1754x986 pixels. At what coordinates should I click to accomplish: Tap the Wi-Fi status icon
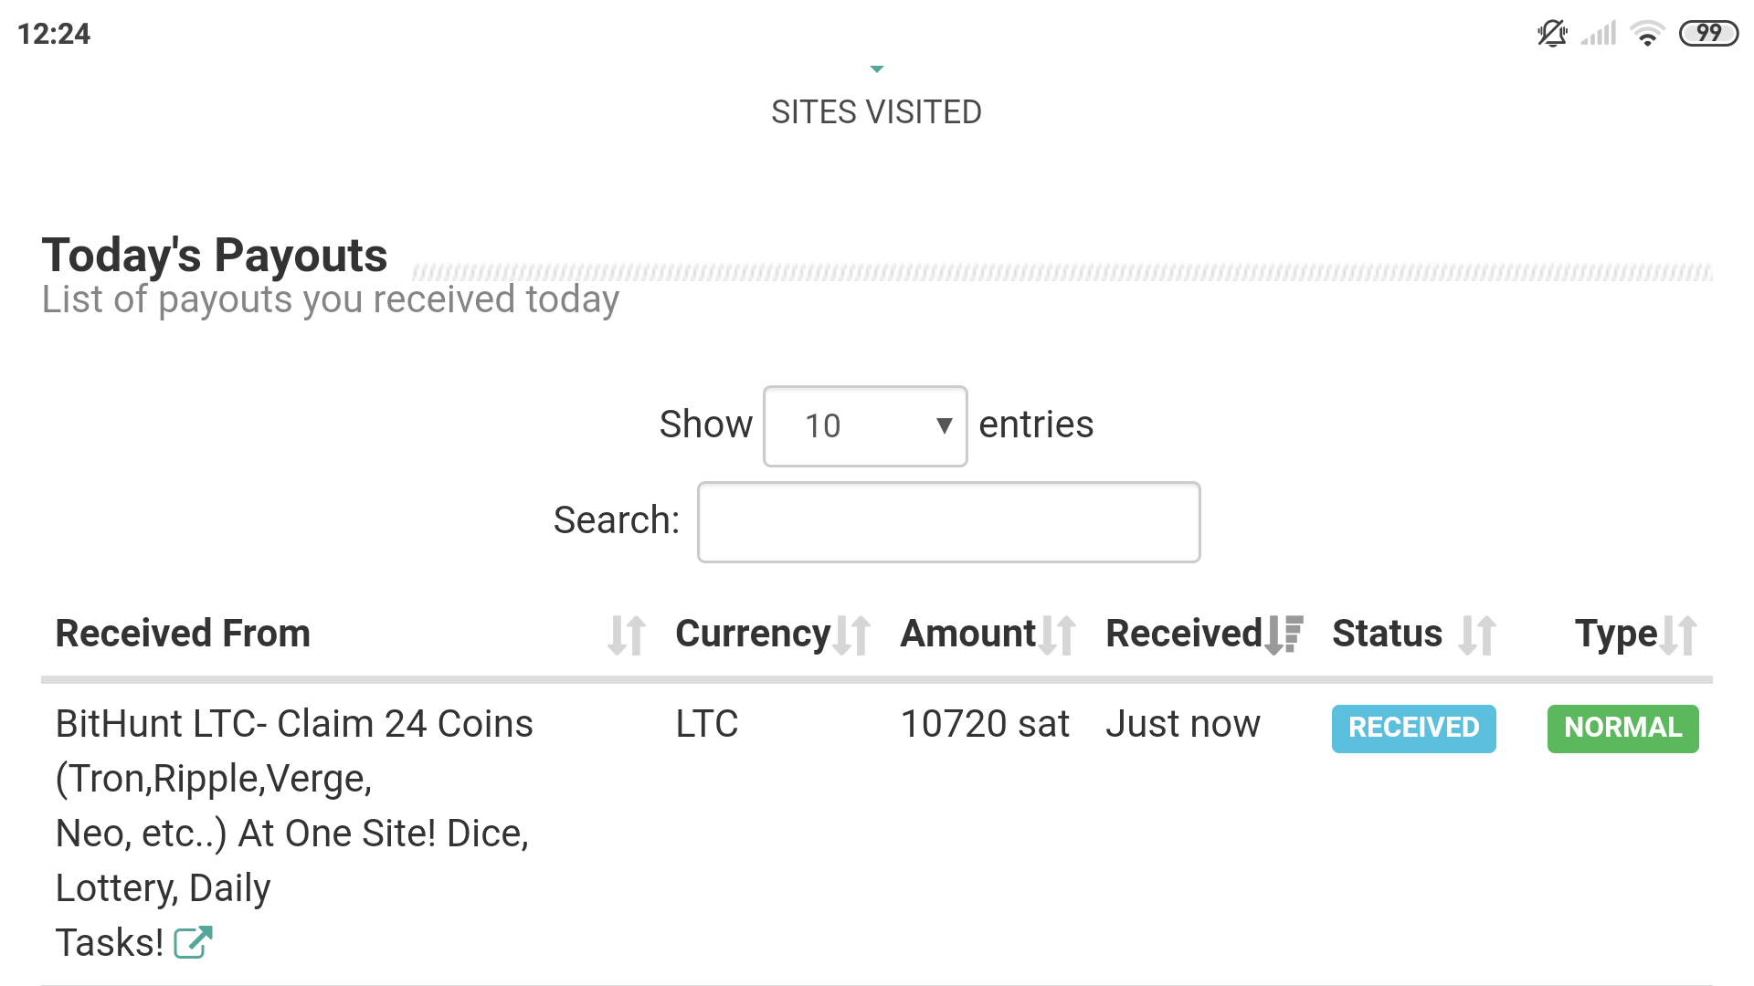(x=1647, y=34)
